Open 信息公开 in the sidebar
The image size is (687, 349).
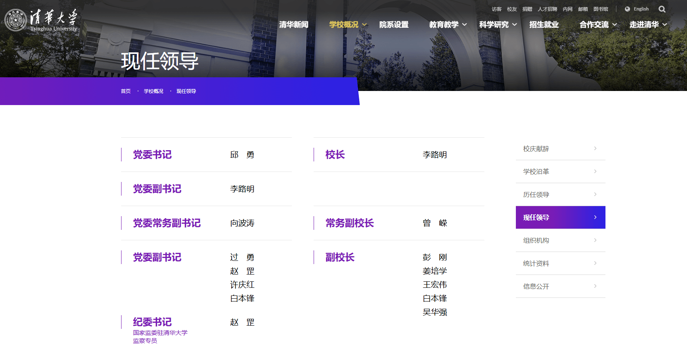tap(561, 286)
